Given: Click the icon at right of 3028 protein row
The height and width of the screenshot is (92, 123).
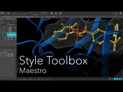Looking at the screenshot, I should (16, 38).
